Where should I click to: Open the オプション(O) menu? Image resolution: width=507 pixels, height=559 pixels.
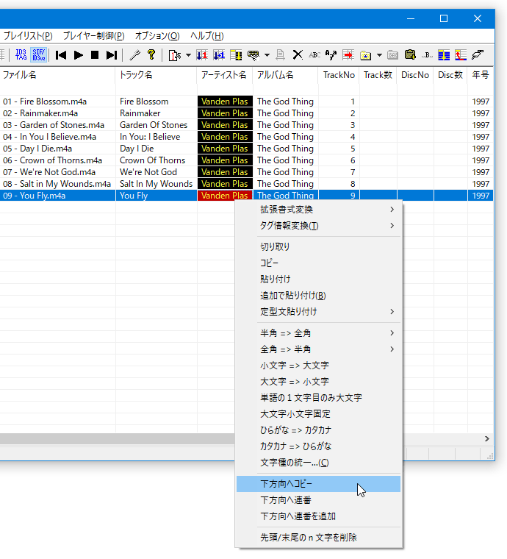point(157,36)
